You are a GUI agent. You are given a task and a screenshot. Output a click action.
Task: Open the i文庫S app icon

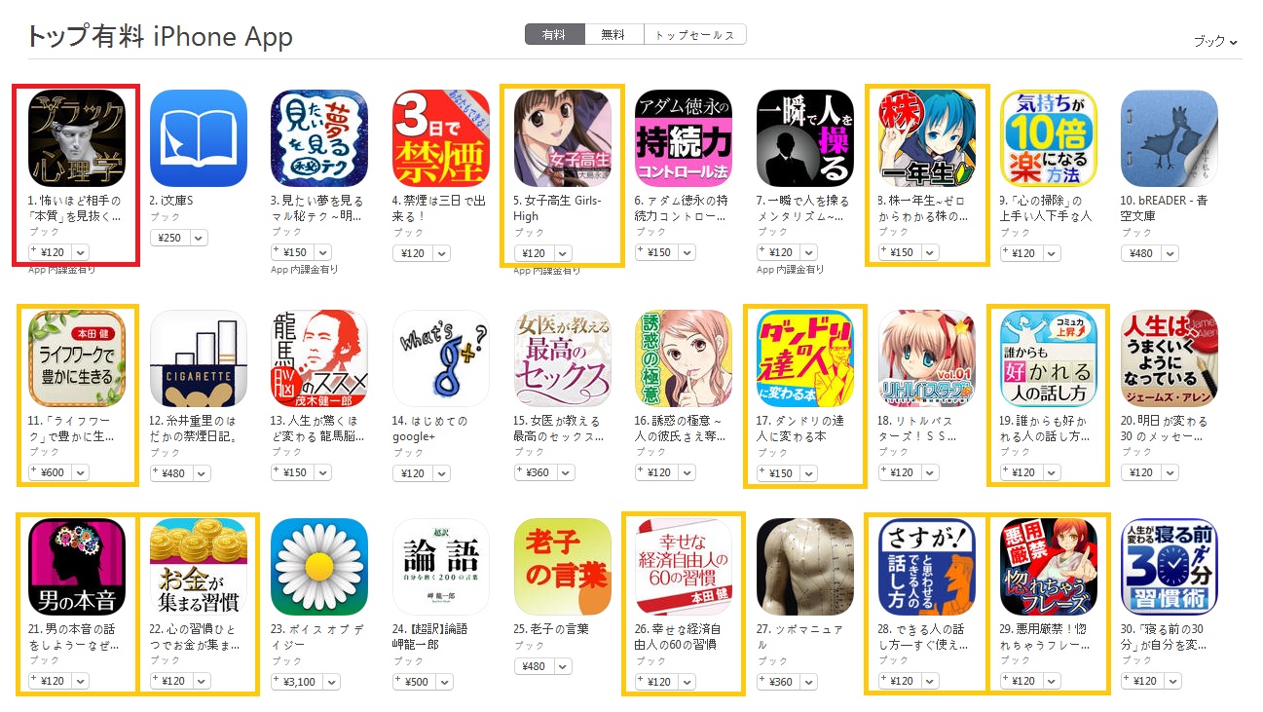pos(199,138)
